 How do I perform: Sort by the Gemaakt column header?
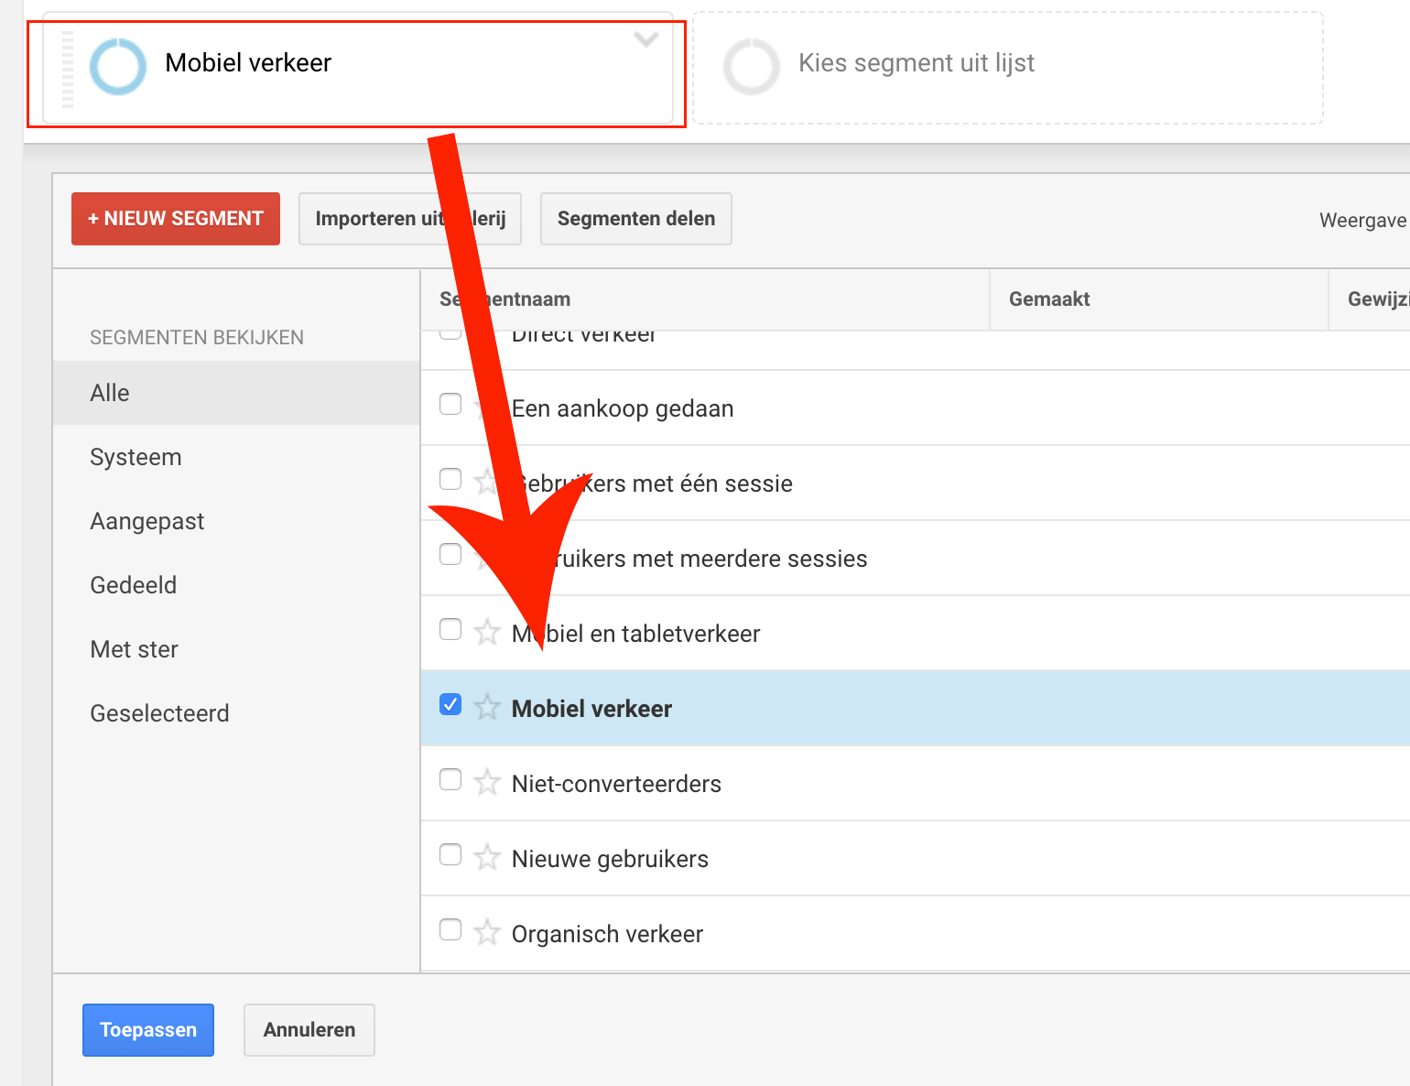(x=1049, y=299)
